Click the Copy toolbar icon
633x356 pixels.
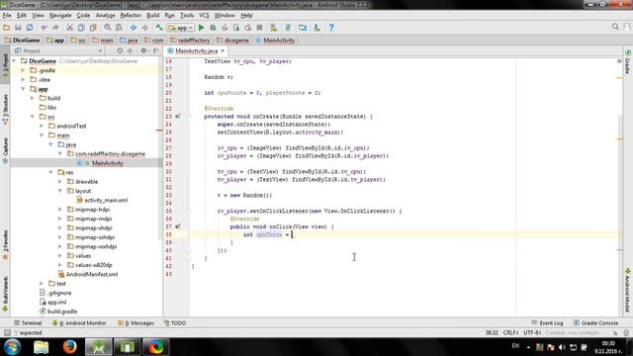pyautogui.click(x=81, y=28)
